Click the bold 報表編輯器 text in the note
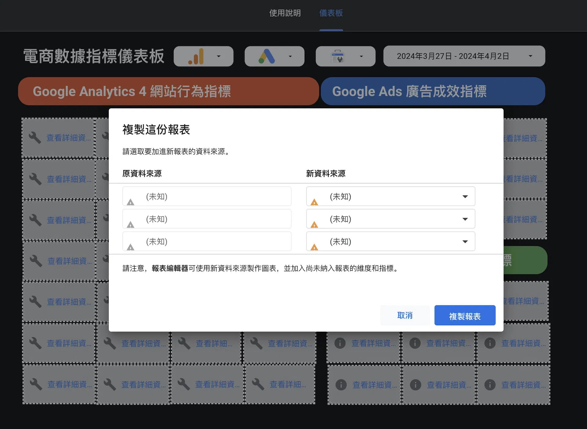 coord(170,268)
